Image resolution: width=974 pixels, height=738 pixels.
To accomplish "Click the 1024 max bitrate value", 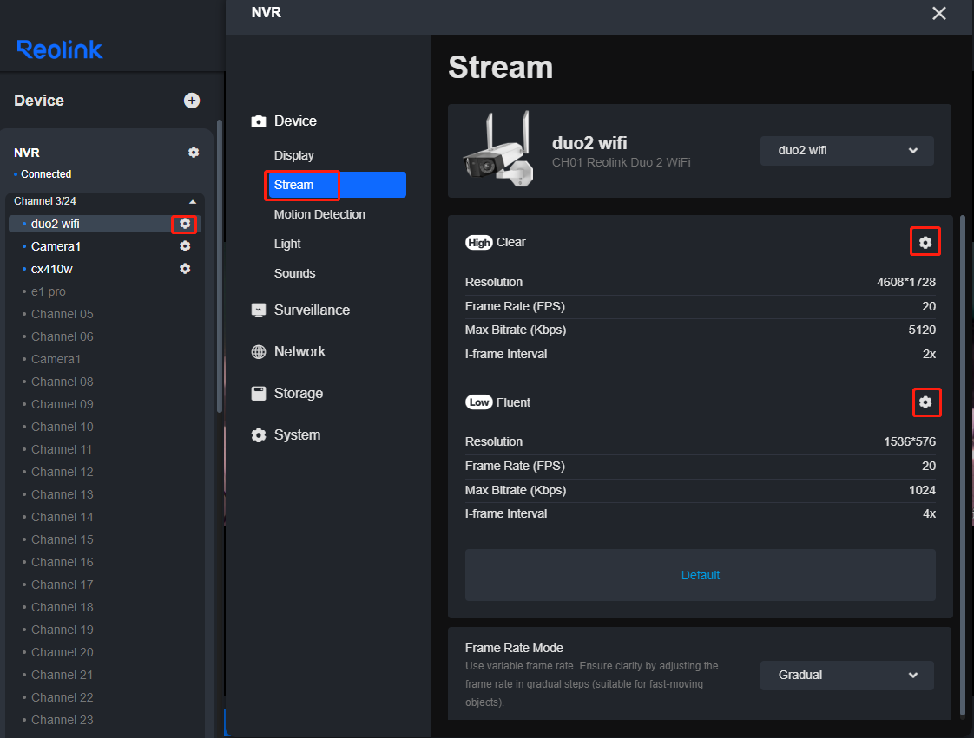I will click(x=922, y=490).
